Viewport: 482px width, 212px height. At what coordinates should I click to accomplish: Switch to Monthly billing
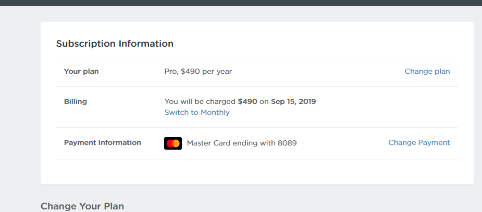pos(197,112)
